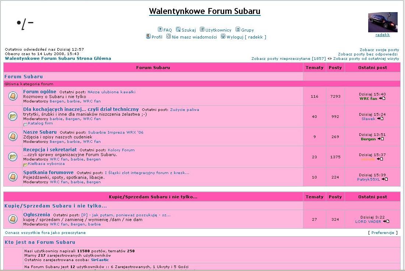Open latest post icon next to Sławek

(380, 119)
